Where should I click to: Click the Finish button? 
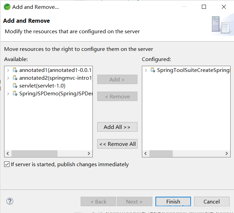click(x=173, y=201)
